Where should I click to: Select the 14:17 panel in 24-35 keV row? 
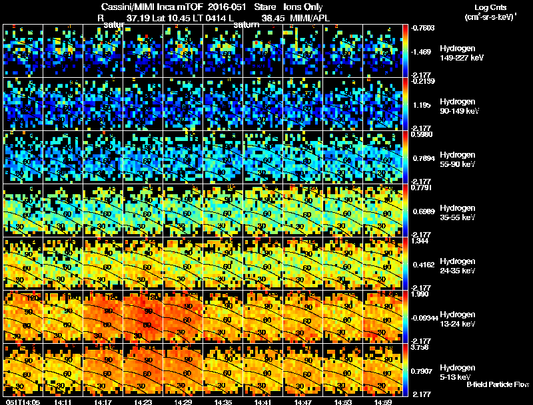tap(103, 263)
